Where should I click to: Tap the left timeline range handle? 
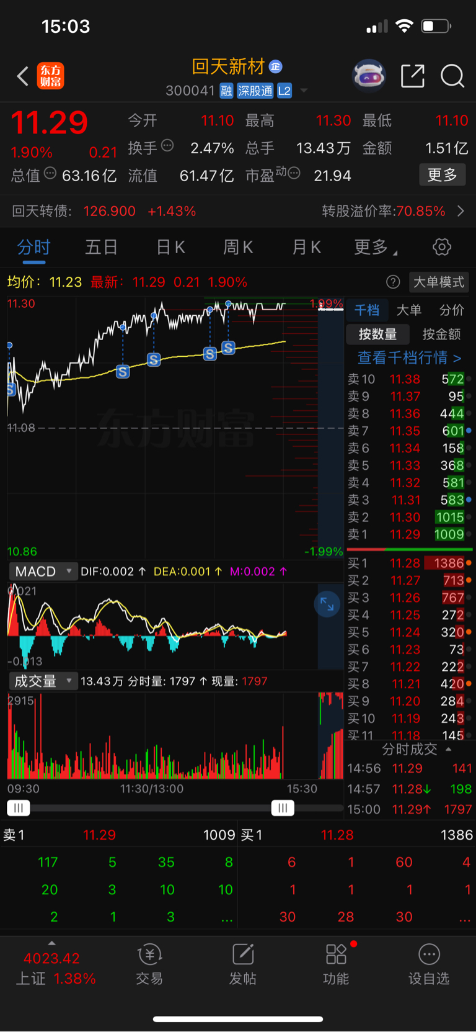point(18,807)
